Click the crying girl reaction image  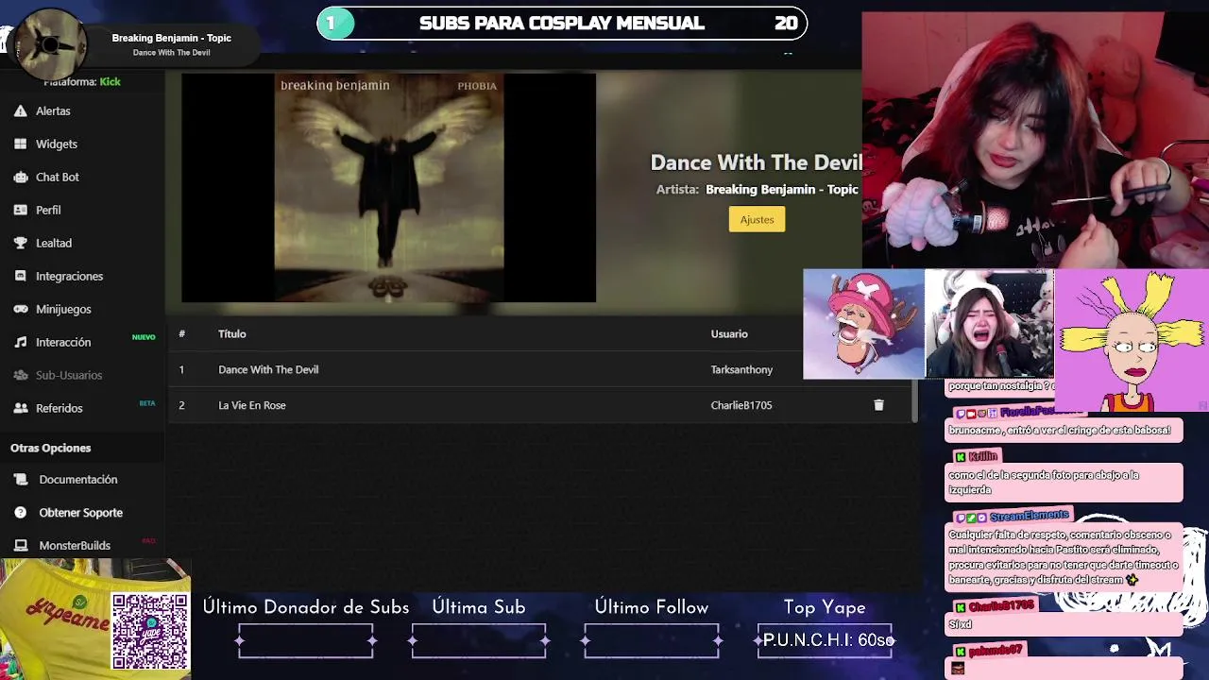[x=989, y=324]
